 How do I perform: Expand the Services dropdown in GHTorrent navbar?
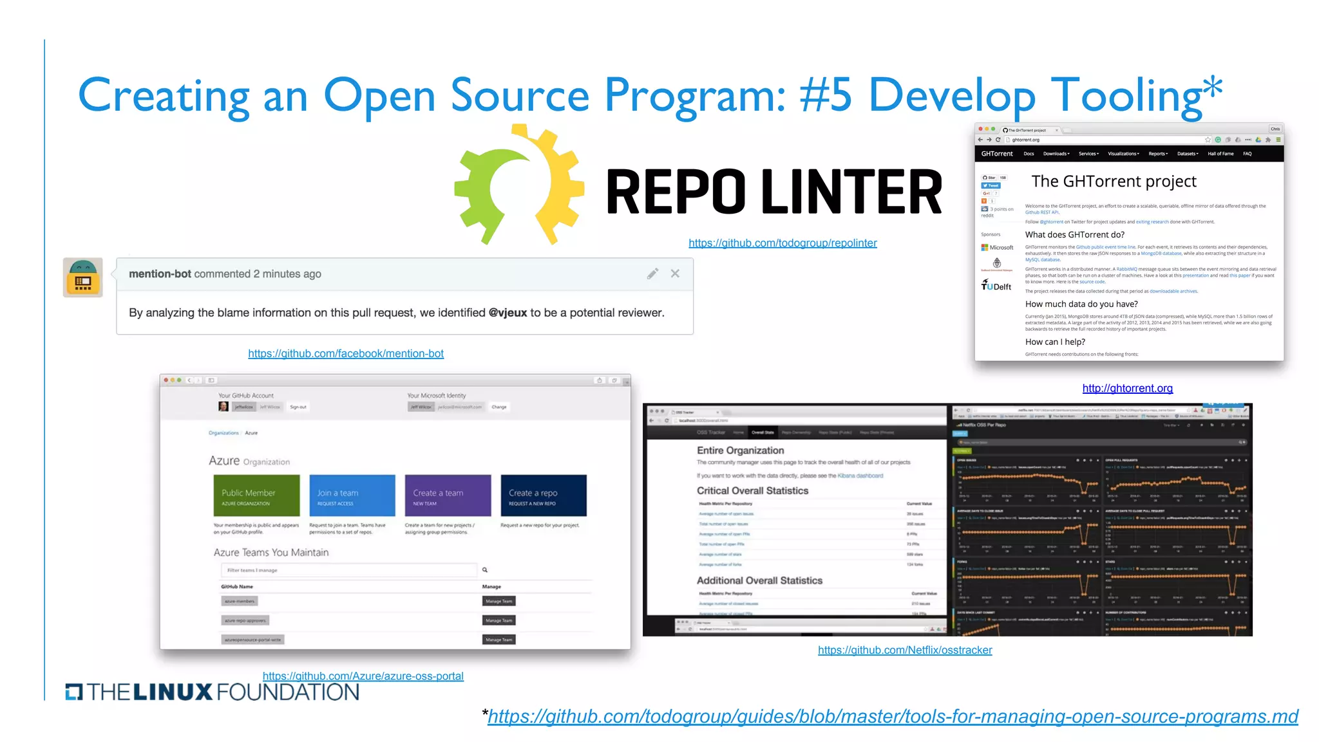point(1088,154)
